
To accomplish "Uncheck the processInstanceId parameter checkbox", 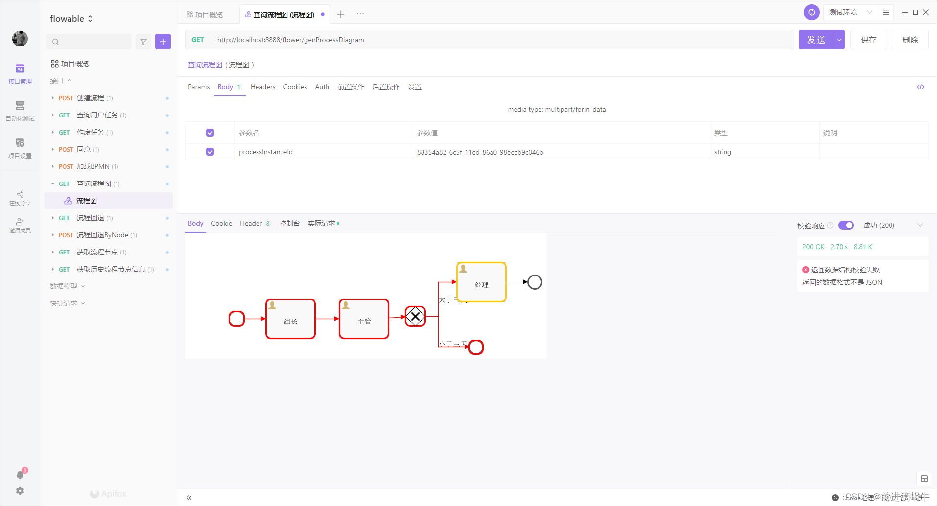I will (x=210, y=152).
